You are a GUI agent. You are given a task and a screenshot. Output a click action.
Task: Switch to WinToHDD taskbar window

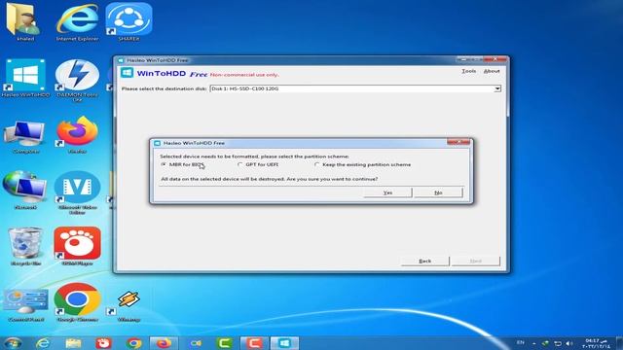coord(284,343)
